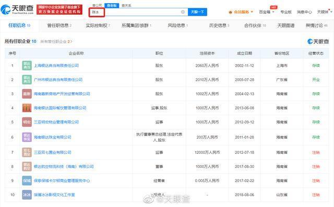Click the 经营状态 column header
The height and width of the screenshot is (207, 334).
click(316, 53)
